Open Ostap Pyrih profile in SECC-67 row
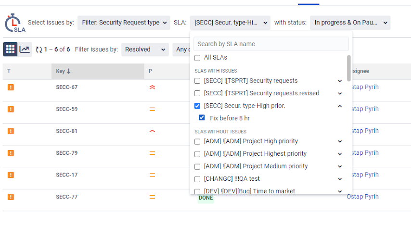 pos(365,87)
